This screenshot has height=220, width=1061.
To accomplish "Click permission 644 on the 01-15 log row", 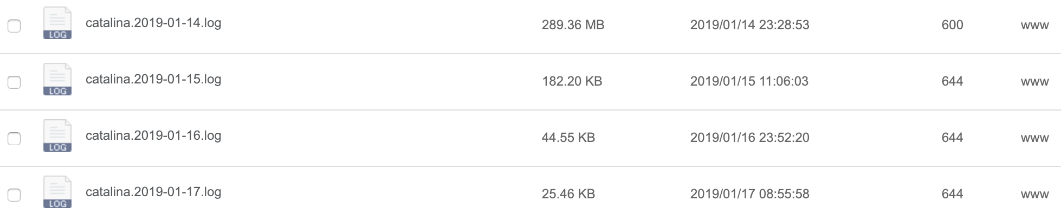I will tap(952, 81).
